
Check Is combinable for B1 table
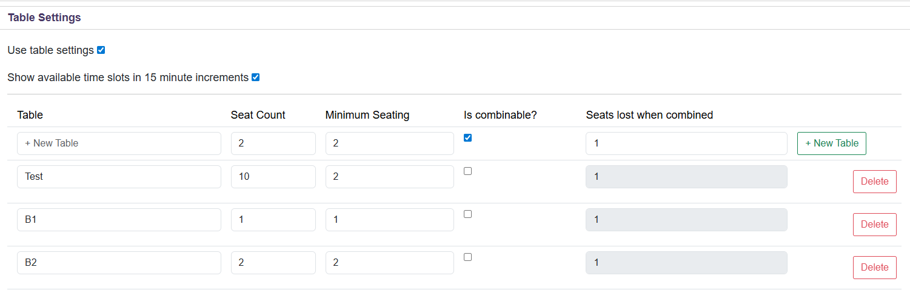coord(467,214)
